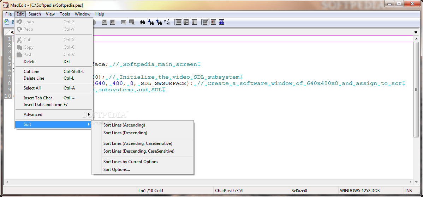
Task: Toggle Wrap By Column mode icon
Action: [194, 22]
